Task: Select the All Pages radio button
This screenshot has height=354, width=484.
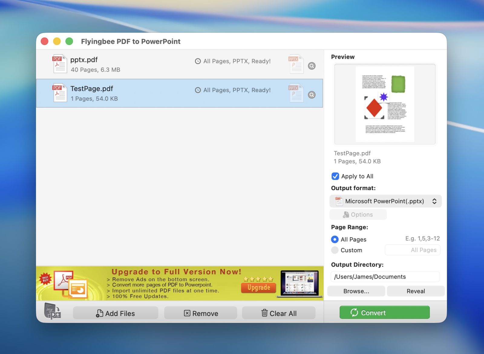Action: (335, 239)
